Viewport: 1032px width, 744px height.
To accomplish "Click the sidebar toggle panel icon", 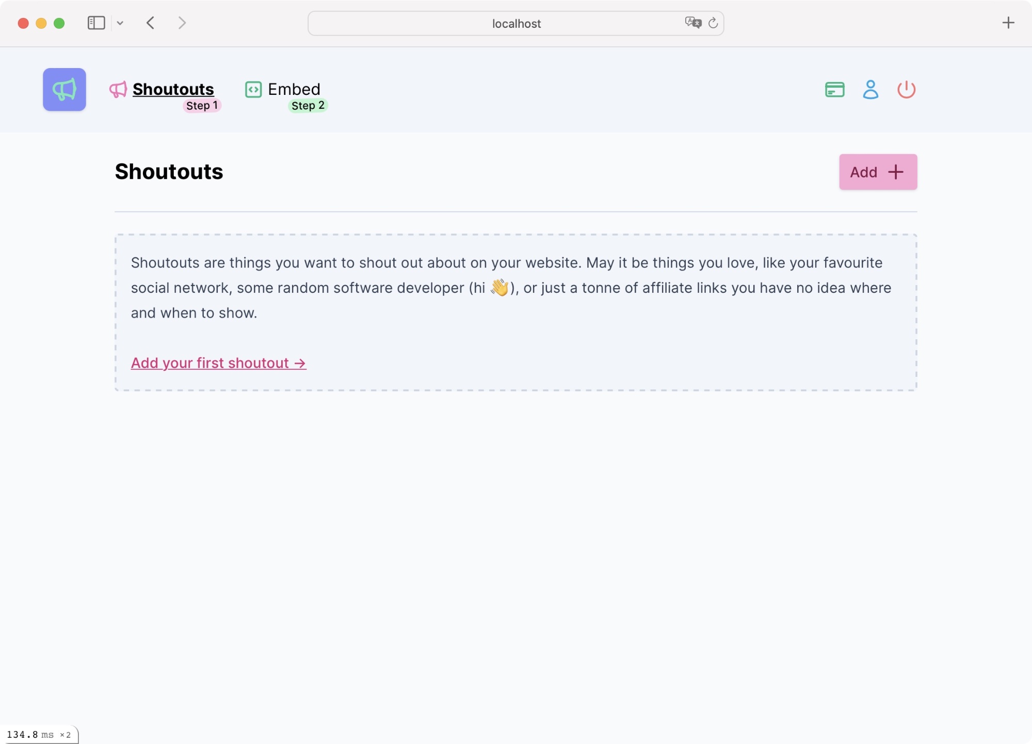I will pos(95,22).
